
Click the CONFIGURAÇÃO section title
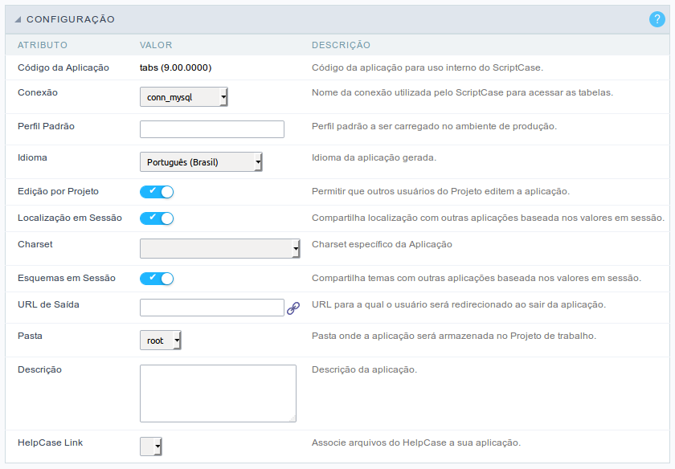[71, 19]
